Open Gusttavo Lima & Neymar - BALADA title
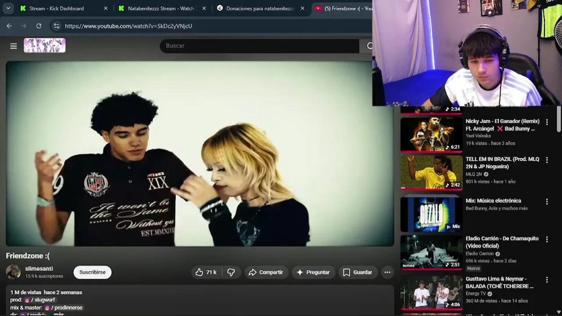The height and width of the screenshot is (316, 562). (500, 282)
